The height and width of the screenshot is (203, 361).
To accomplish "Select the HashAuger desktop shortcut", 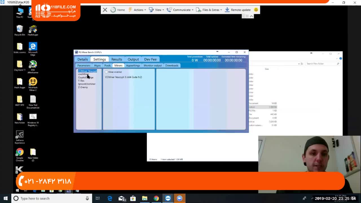I will [33, 30].
